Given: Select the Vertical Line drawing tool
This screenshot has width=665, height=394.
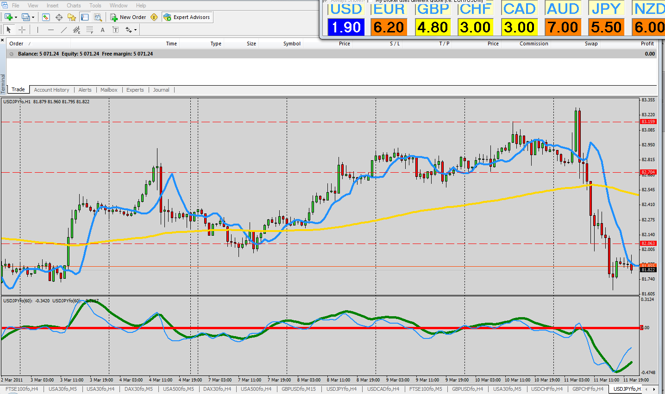Looking at the screenshot, I should click(x=38, y=30).
